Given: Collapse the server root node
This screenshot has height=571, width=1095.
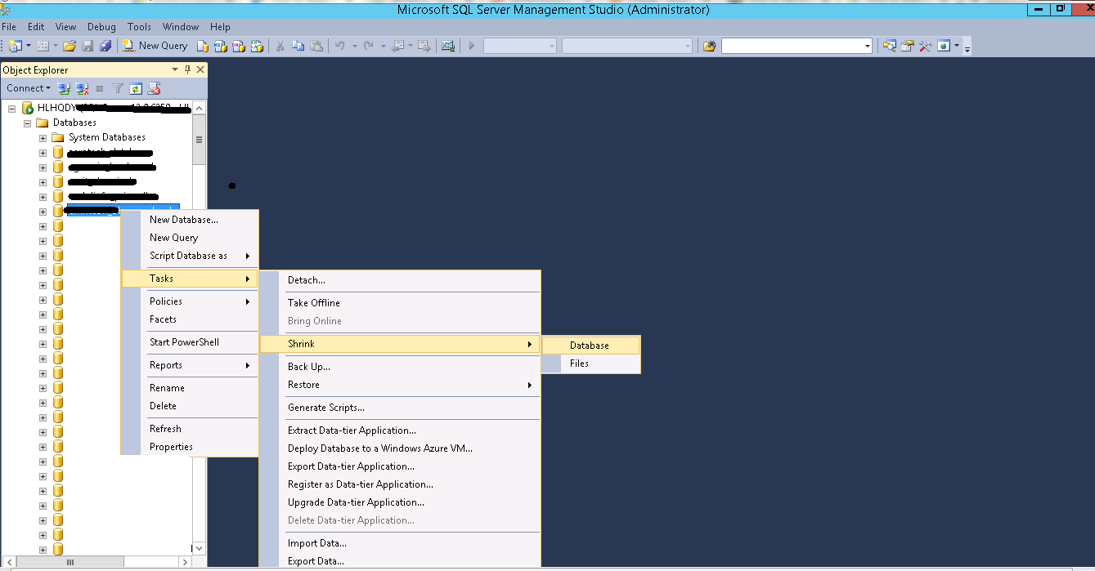Looking at the screenshot, I should (12, 108).
